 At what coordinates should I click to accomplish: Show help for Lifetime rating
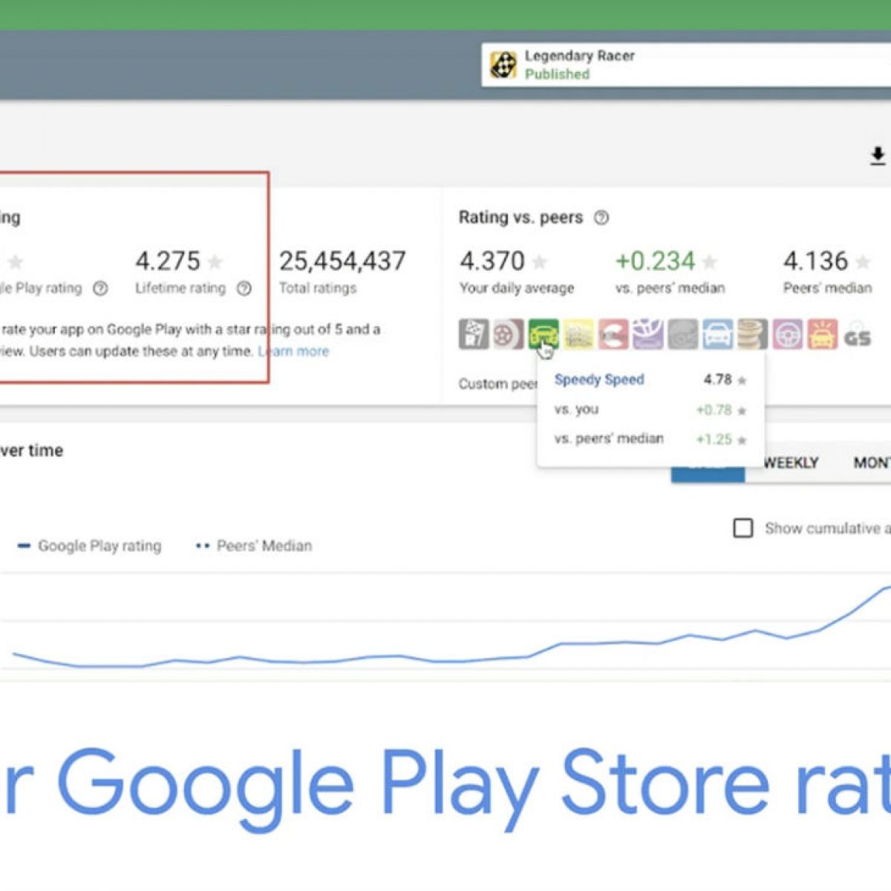pyautogui.click(x=244, y=289)
